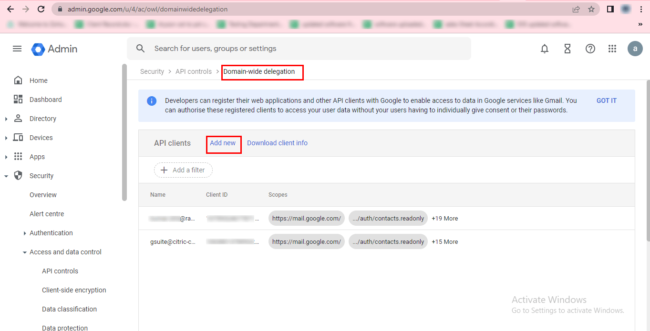Click browser forward arrow
This screenshot has height=331, width=650.
tap(26, 9)
